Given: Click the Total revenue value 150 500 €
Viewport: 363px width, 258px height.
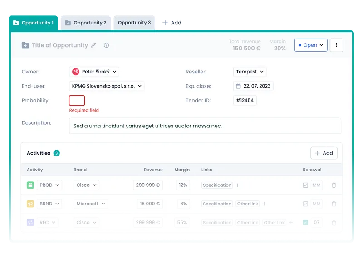Looking at the screenshot, I should [x=246, y=49].
